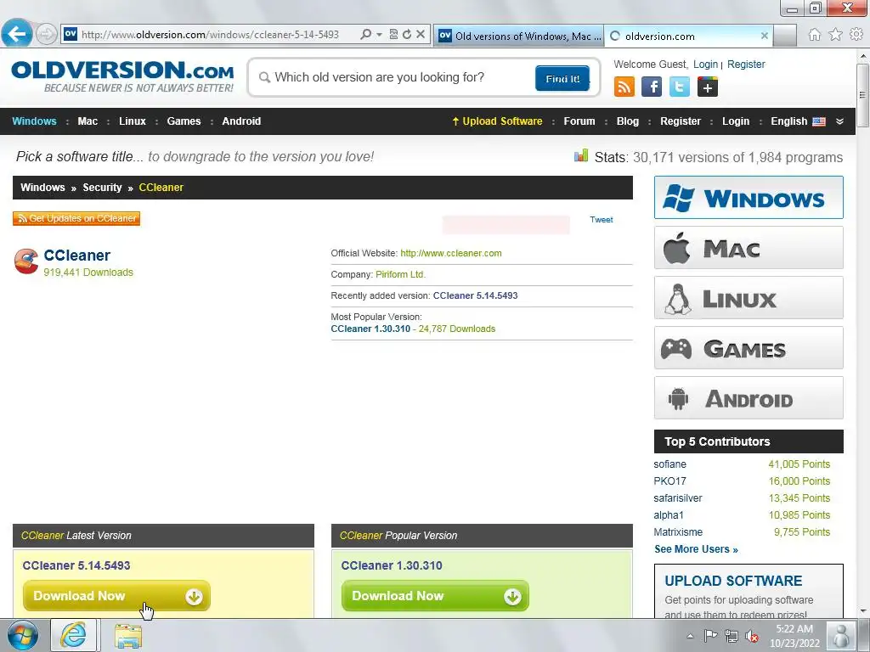Open the English language selector
The image size is (870, 652).
point(798,121)
